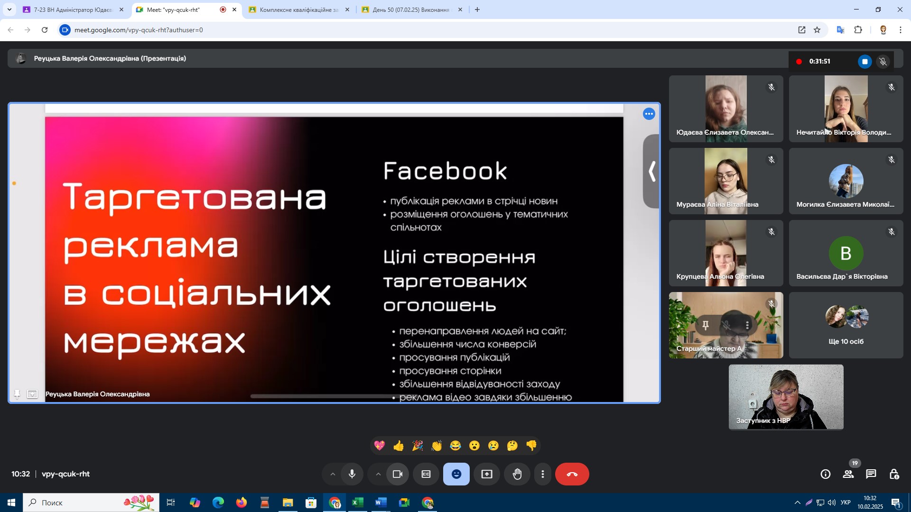
Task: Switch УКР keyboard language
Action: [x=846, y=503]
